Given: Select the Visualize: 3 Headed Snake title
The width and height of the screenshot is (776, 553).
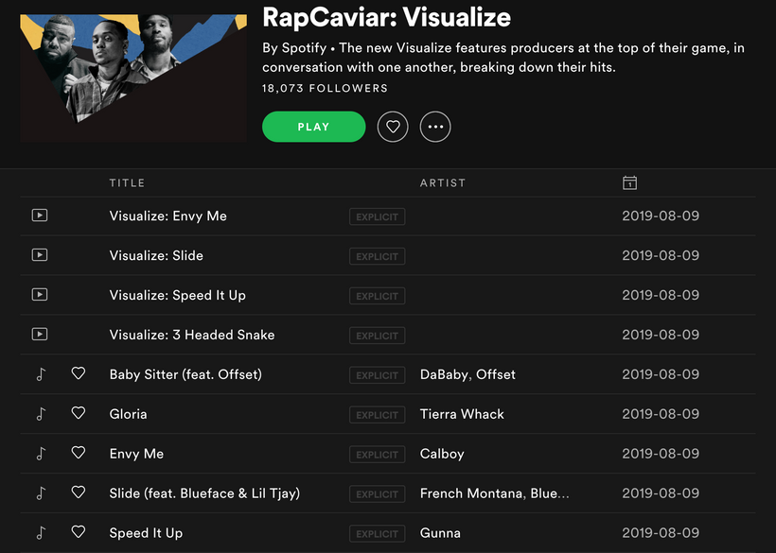Looking at the screenshot, I should click(192, 335).
